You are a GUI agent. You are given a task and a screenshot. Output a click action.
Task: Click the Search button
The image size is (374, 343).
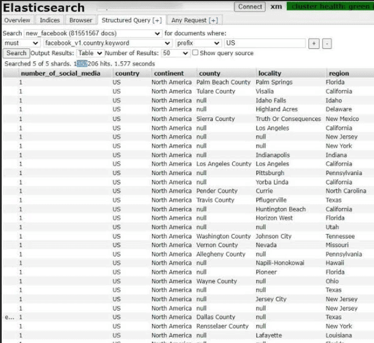[16, 53]
